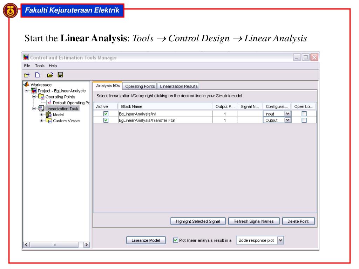The width and height of the screenshot is (359, 269).
Task: Click the tree panel horizontal scrollbar thumb
Action: click(54, 244)
